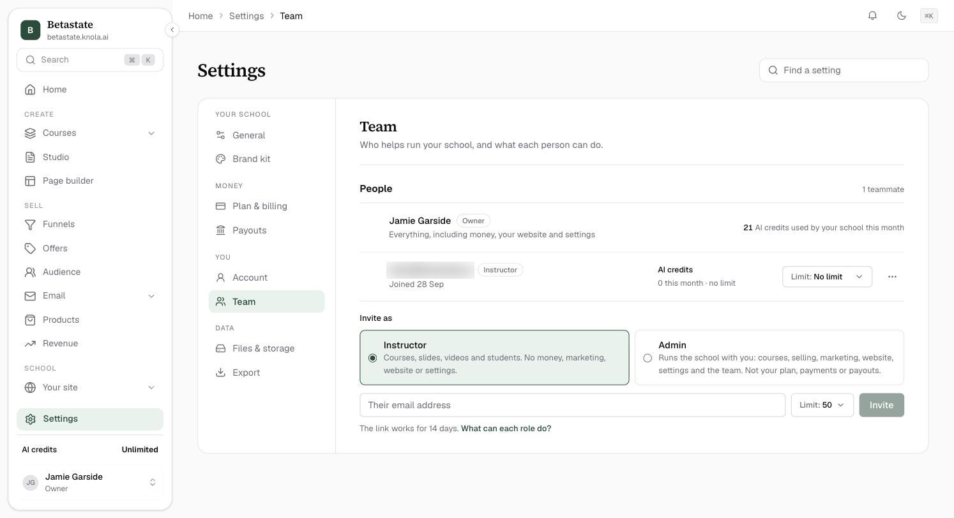This screenshot has width=954, height=518.
Task: Click the sidebar Search box
Action: pyautogui.click(x=90, y=60)
